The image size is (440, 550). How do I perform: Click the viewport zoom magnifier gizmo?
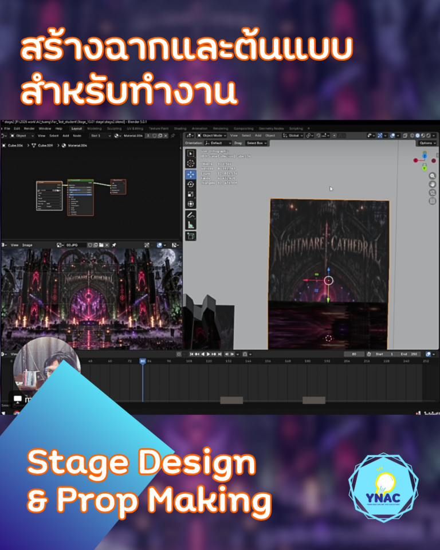(x=433, y=176)
